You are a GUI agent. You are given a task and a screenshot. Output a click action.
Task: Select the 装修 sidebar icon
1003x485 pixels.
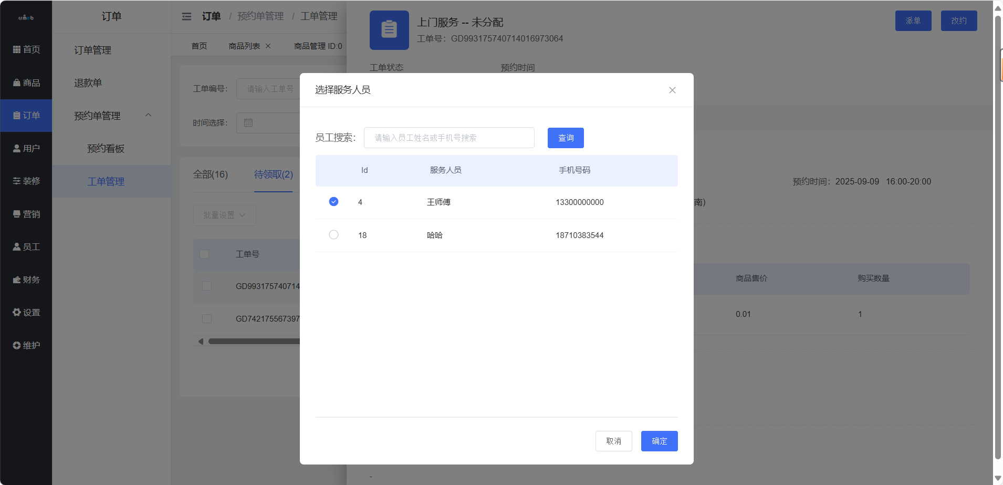pos(26,181)
